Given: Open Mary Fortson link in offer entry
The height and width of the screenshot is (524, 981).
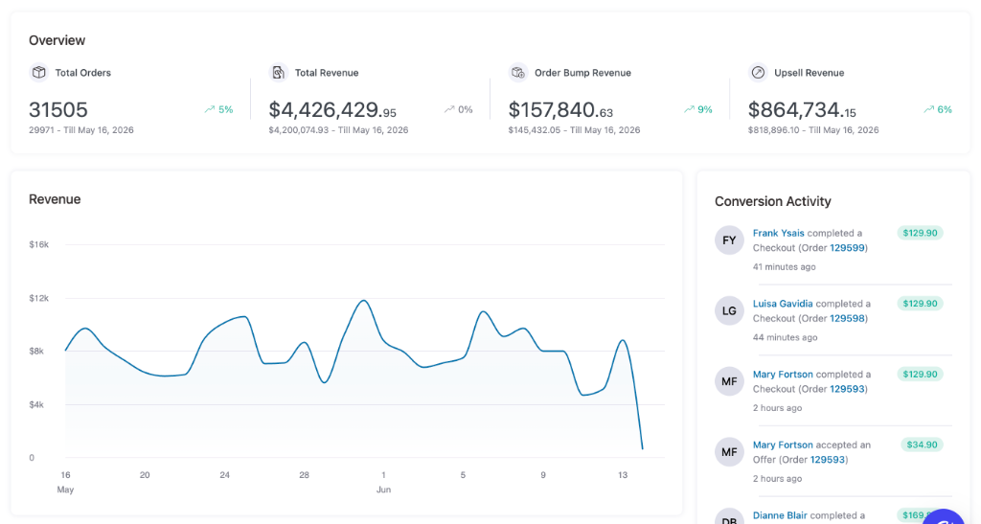Looking at the screenshot, I should (783, 445).
